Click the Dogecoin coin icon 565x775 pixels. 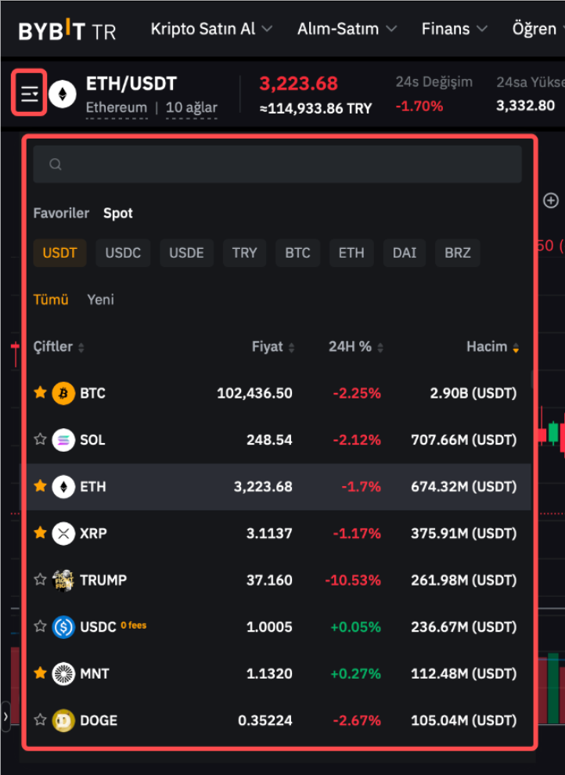[x=63, y=720]
